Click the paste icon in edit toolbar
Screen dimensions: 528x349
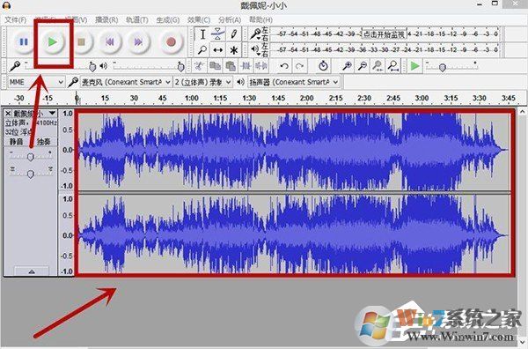click(x=231, y=66)
